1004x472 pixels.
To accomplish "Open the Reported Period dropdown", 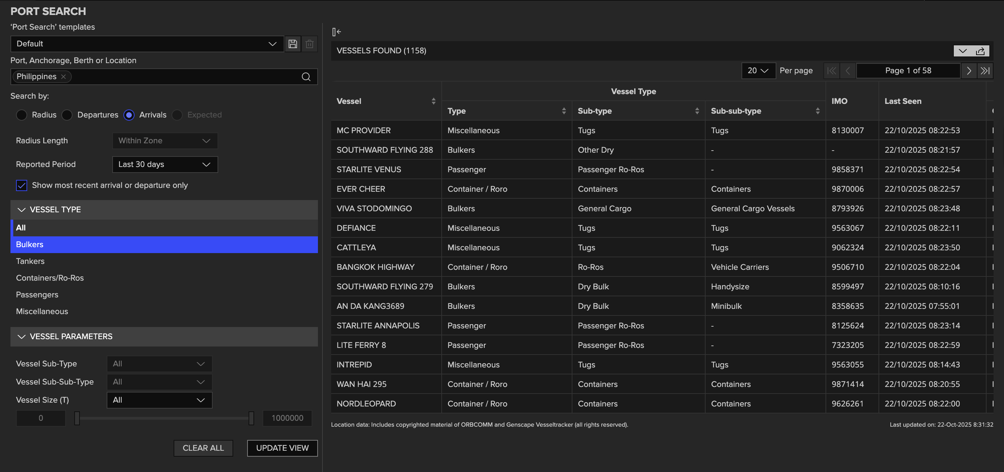I will pyautogui.click(x=165, y=165).
